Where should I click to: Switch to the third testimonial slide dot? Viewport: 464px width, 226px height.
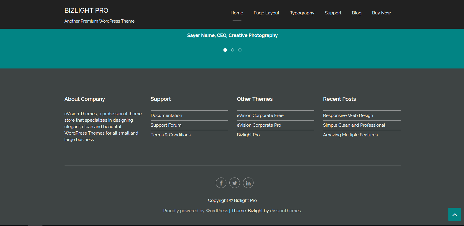(240, 50)
